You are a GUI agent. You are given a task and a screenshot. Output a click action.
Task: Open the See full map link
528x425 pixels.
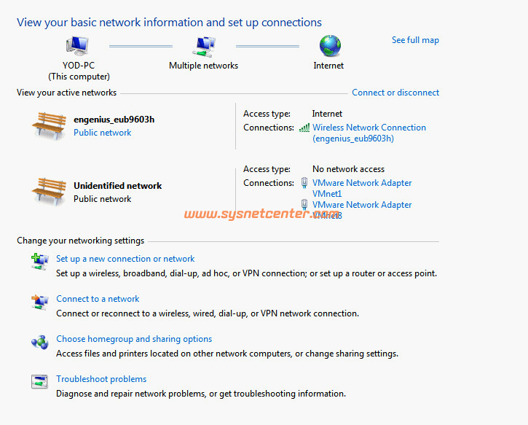[x=415, y=40]
